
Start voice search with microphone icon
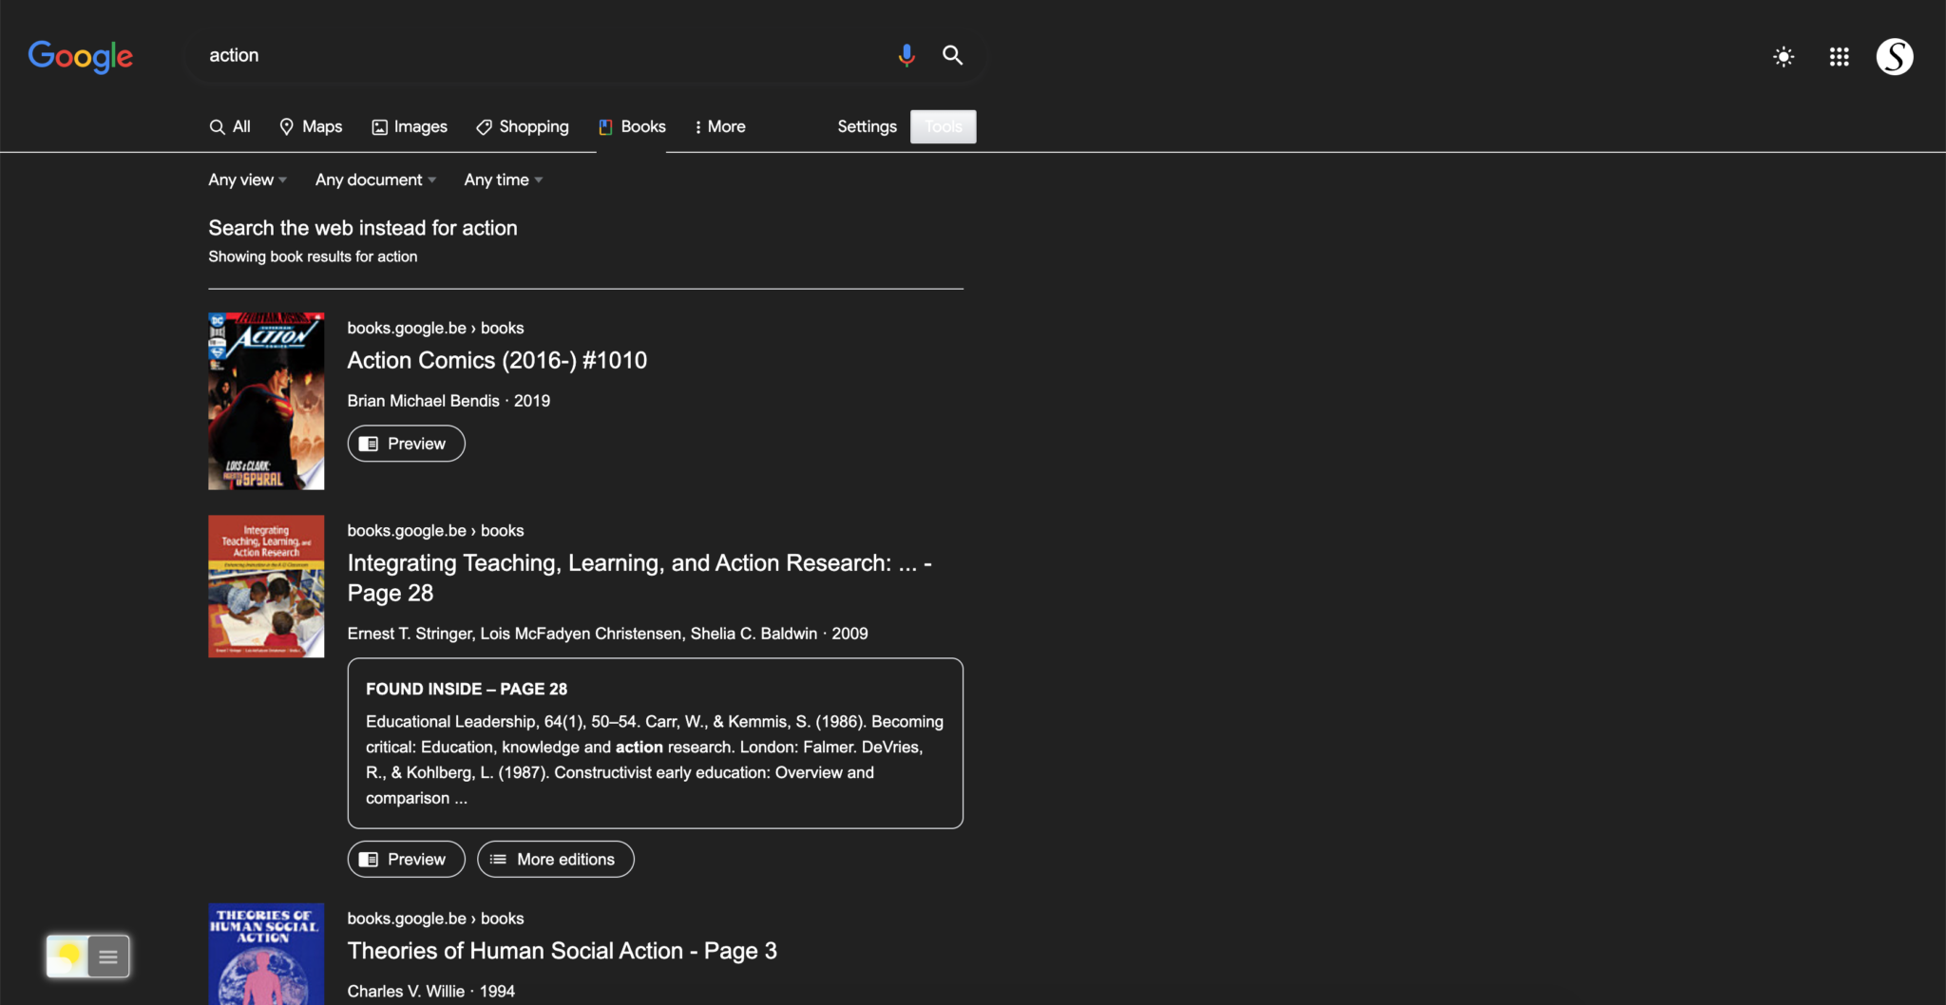tap(906, 55)
